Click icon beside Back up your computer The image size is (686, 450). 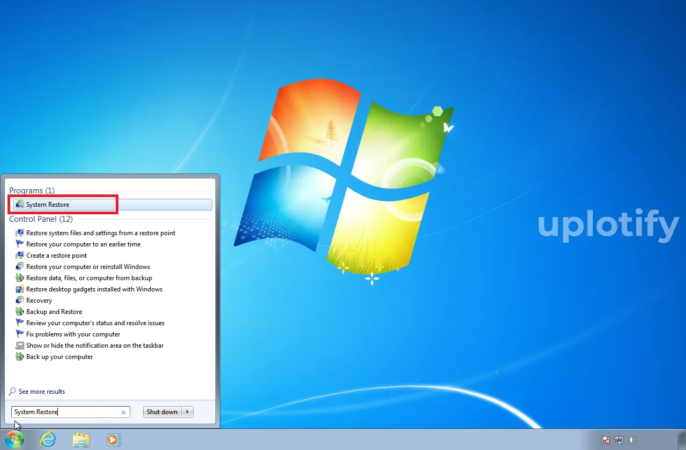(x=20, y=357)
